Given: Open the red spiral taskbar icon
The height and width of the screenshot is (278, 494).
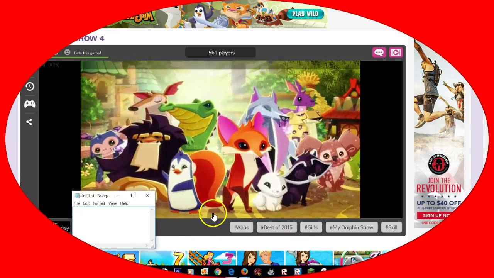Looking at the screenshot, I should point(258,272).
